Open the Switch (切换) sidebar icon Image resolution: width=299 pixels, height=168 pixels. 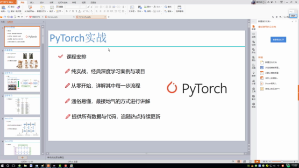tap(253, 43)
